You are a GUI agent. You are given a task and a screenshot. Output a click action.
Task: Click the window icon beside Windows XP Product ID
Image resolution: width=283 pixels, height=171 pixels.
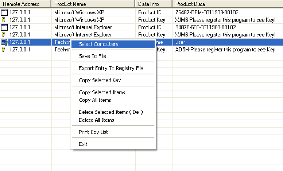[x=4, y=12]
